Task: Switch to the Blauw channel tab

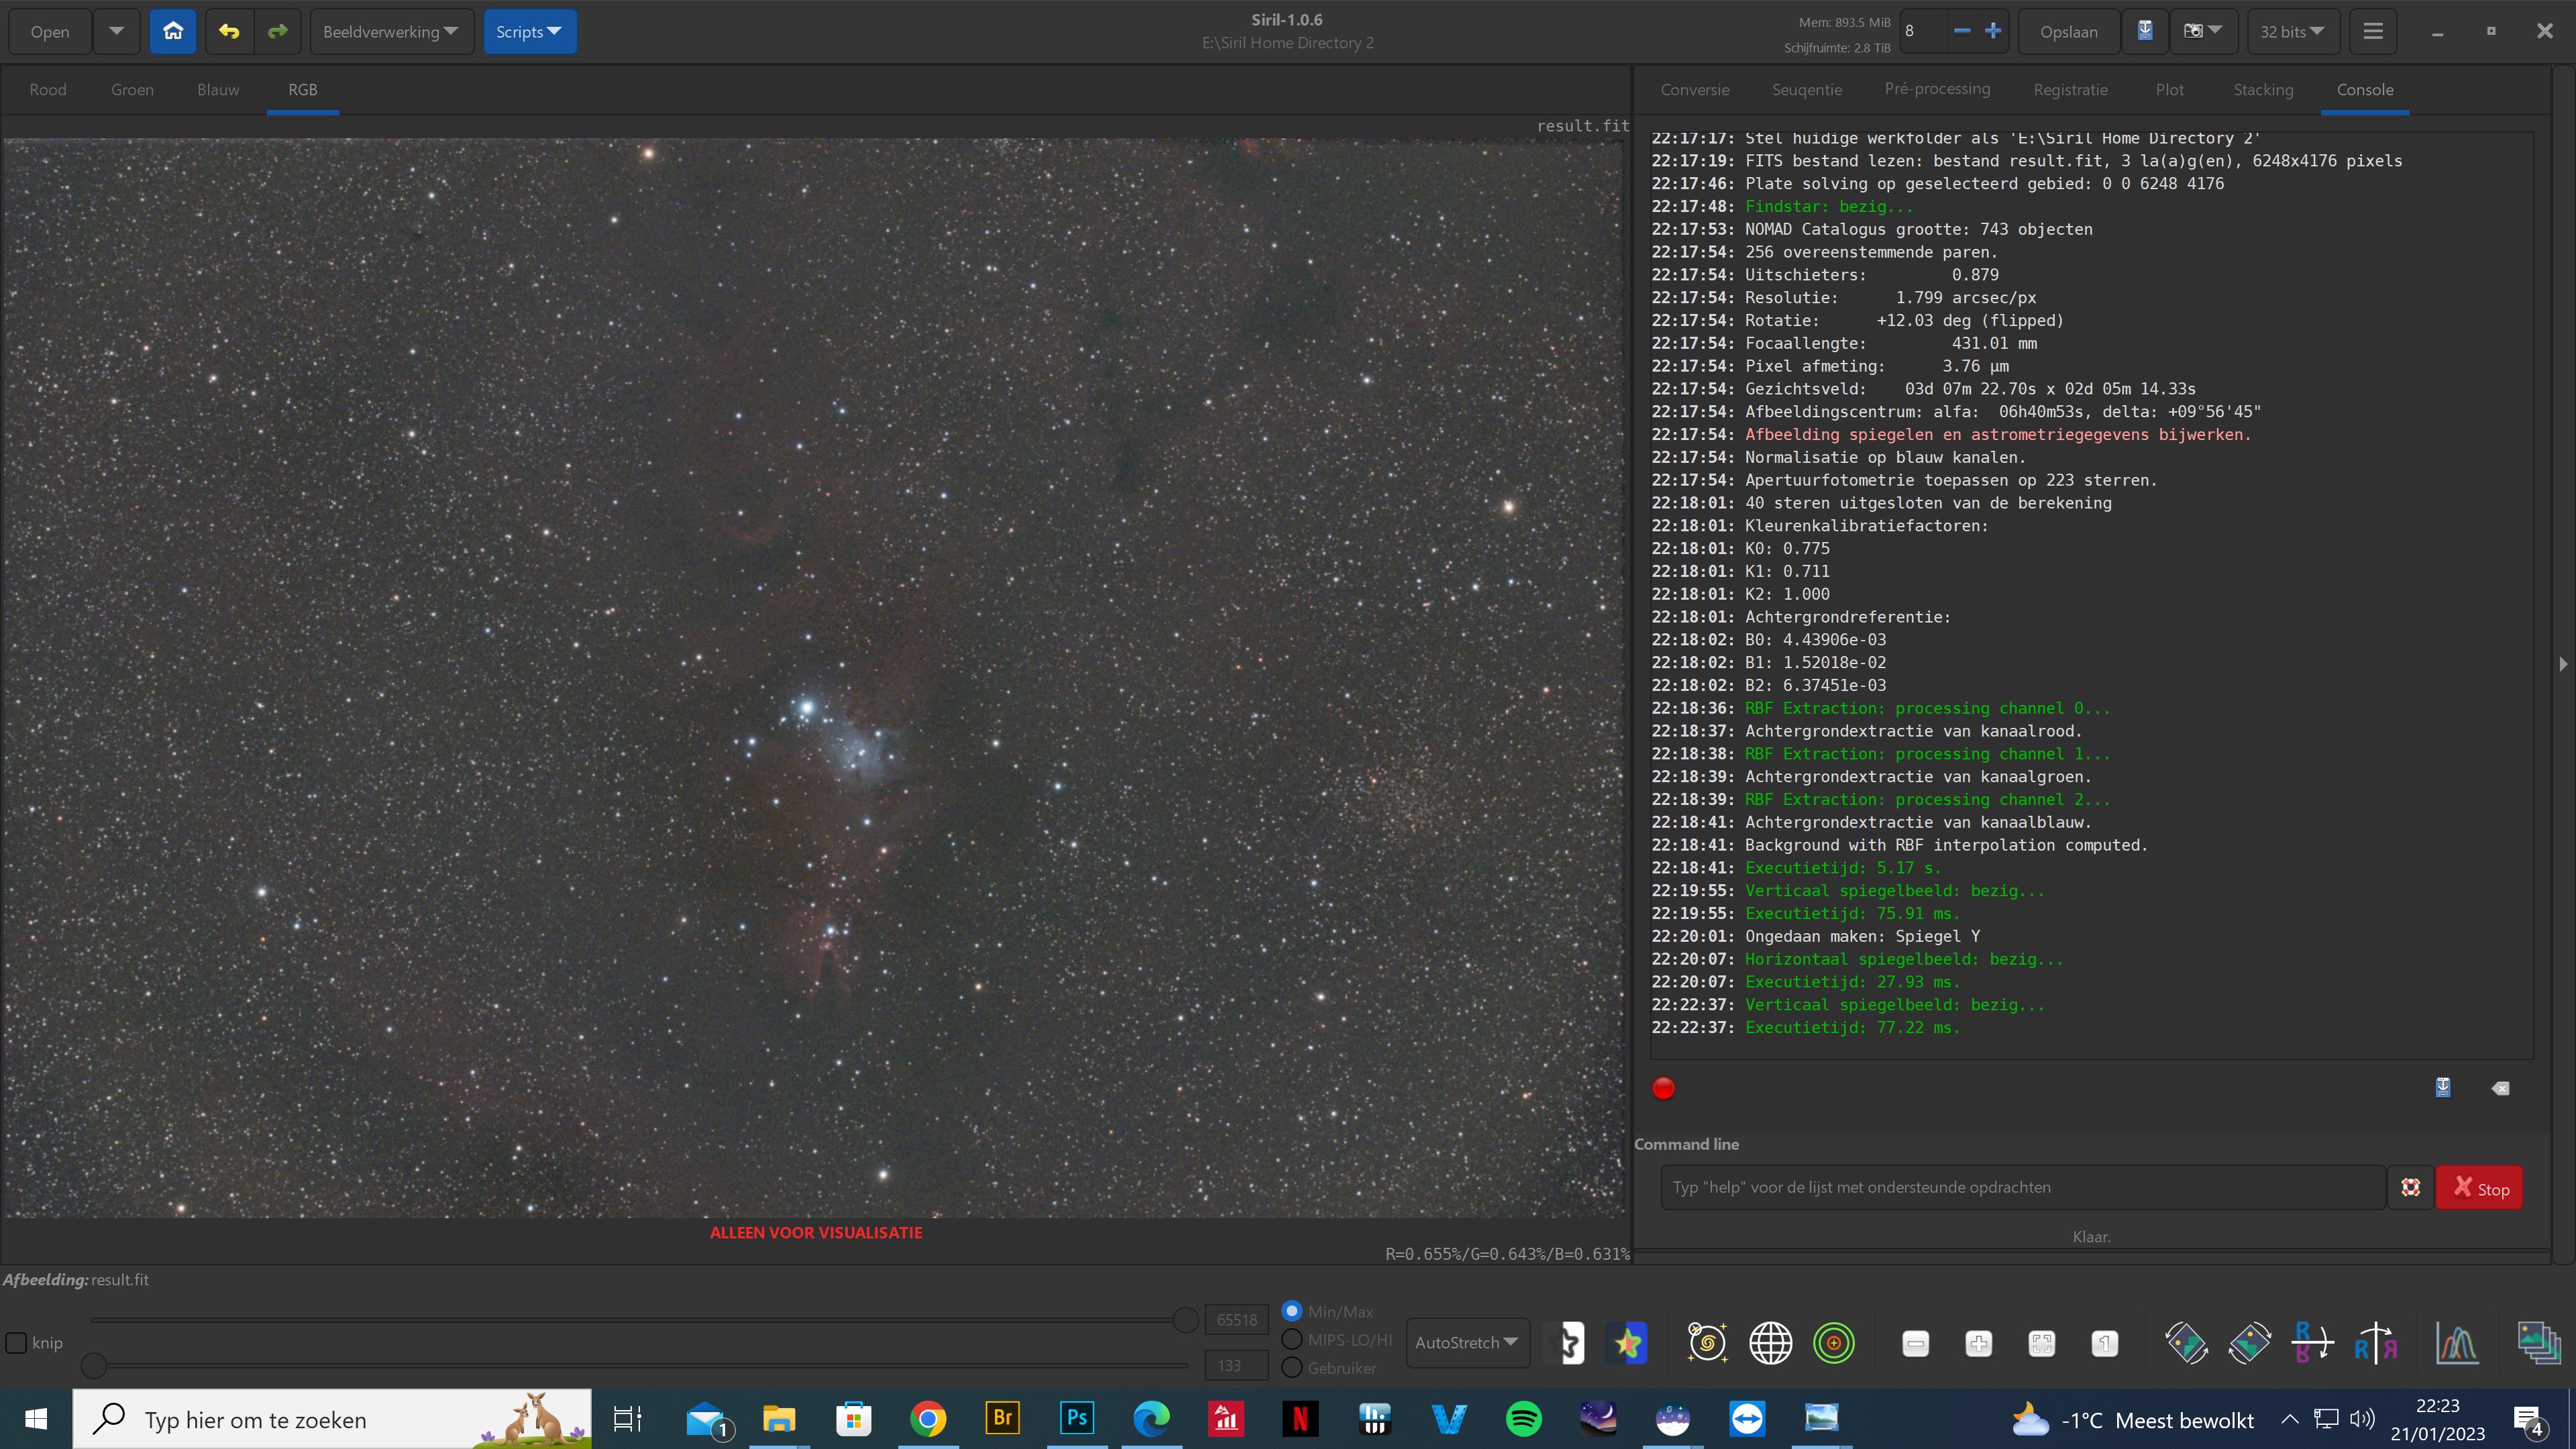Action: (x=218, y=89)
